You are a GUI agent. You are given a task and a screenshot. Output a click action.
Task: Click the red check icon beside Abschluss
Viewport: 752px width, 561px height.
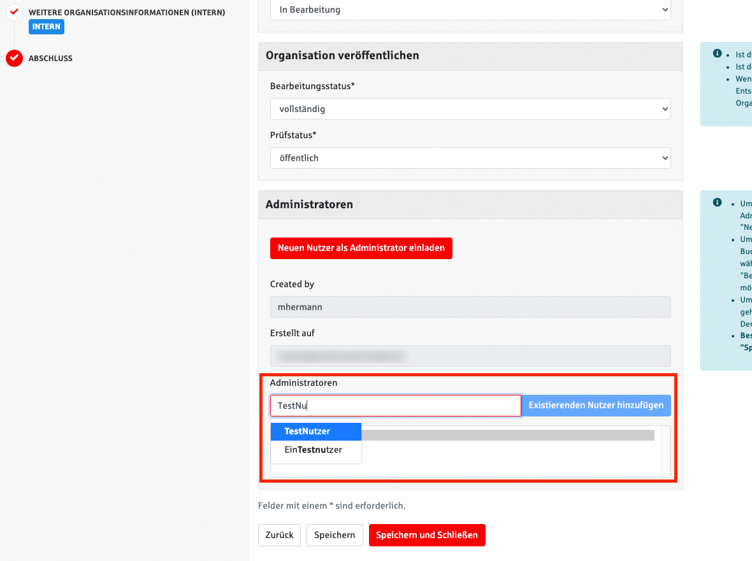point(14,59)
